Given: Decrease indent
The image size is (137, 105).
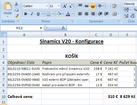Looking at the screenshot, I should point(100,14).
